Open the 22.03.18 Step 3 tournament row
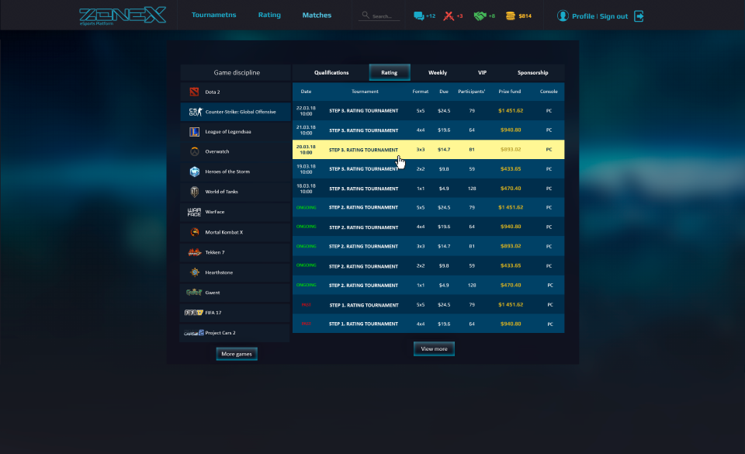The width and height of the screenshot is (745, 454). pos(428,111)
